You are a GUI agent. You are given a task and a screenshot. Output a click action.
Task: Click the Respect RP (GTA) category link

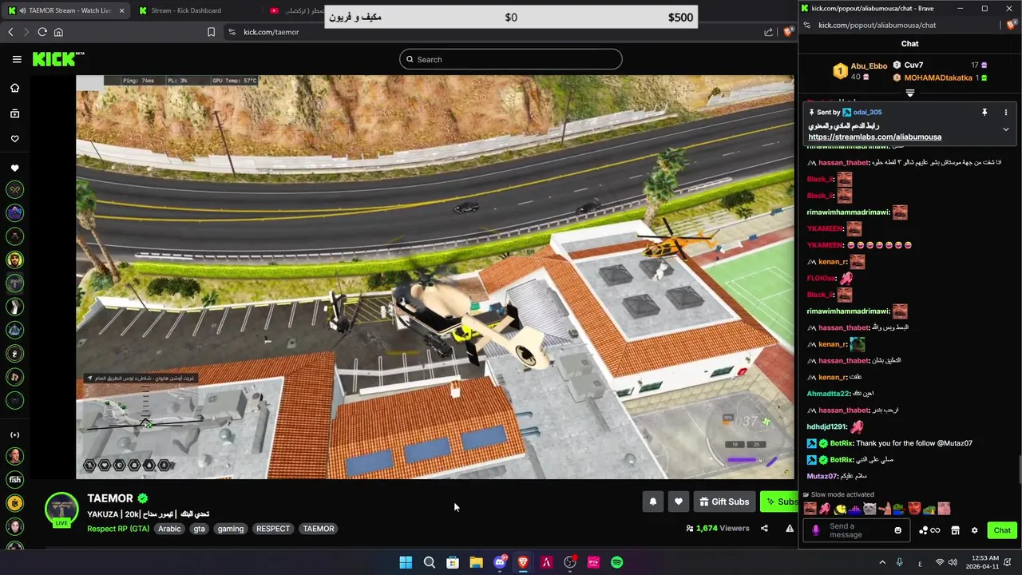pos(118,529)
